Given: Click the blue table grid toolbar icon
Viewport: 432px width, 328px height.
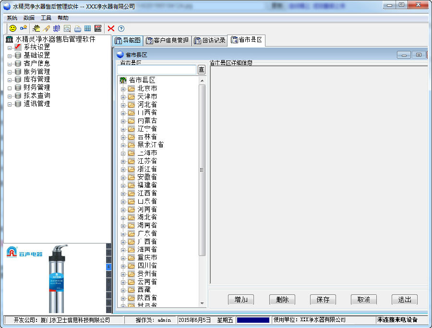Looking at the screenshot, I should [88, 28].
